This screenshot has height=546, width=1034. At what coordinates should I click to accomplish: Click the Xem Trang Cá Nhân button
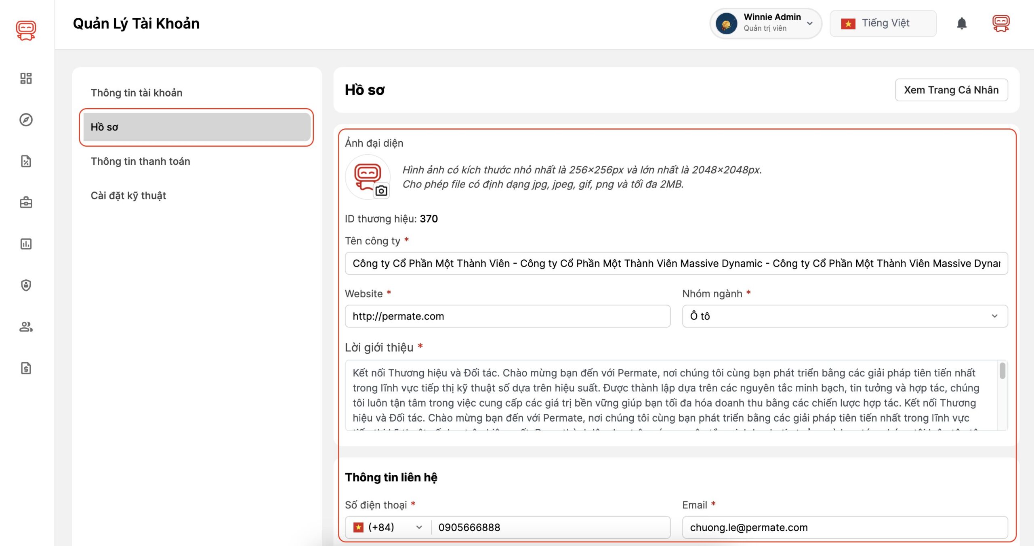click(x=951, y=90)
